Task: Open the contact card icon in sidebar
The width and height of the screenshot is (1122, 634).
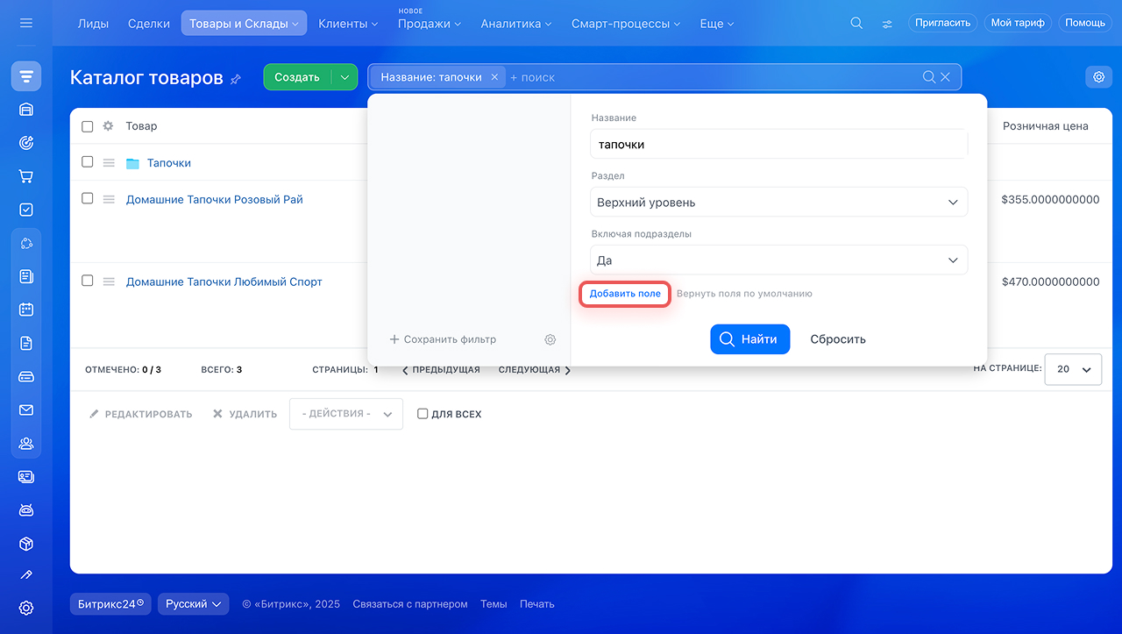Action: tap(26, 476)
